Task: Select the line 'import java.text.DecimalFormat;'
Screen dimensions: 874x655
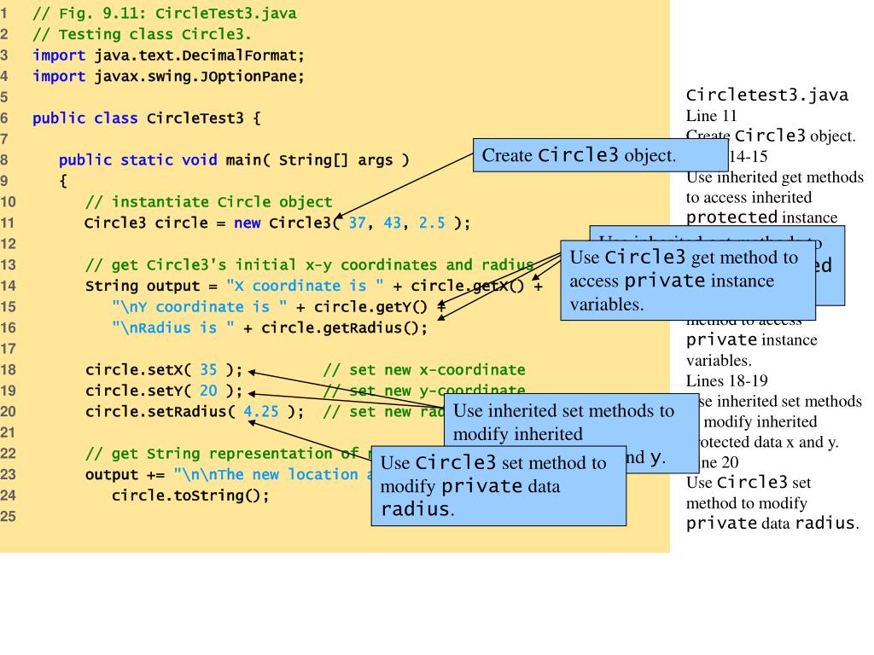Action: [x=168, y=55]
